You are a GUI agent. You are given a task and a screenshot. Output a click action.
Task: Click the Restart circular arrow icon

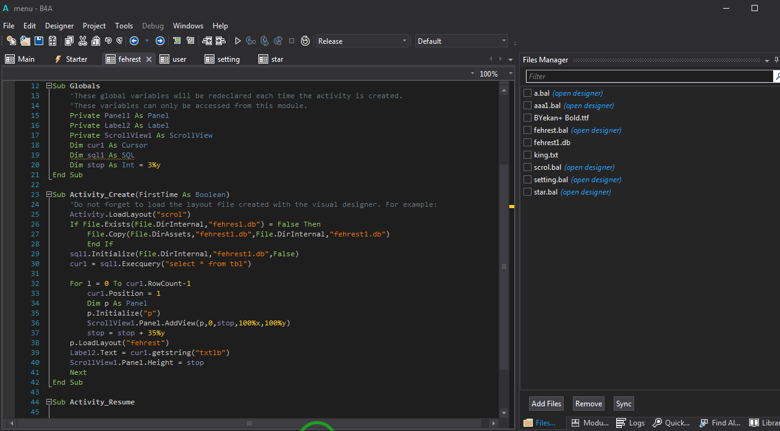click(x=305, y=41)
